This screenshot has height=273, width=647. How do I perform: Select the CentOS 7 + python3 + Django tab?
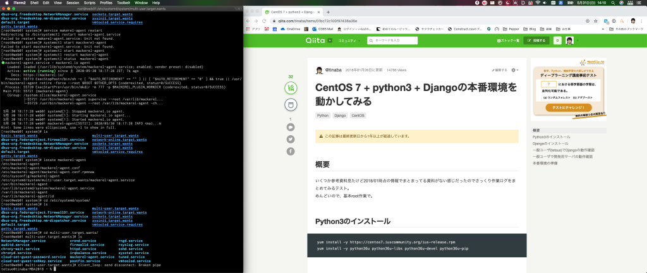(293, 12)
